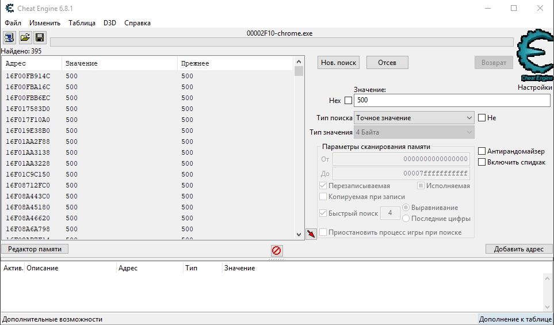The width and height of the screenshot is (554, 325).
Task: Select address row 16F00FBB6EC
Action: [148, 98]
